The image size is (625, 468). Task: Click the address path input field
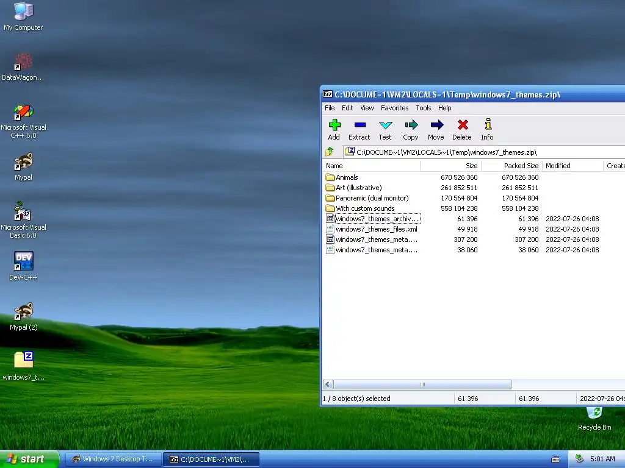click(484, 152)
